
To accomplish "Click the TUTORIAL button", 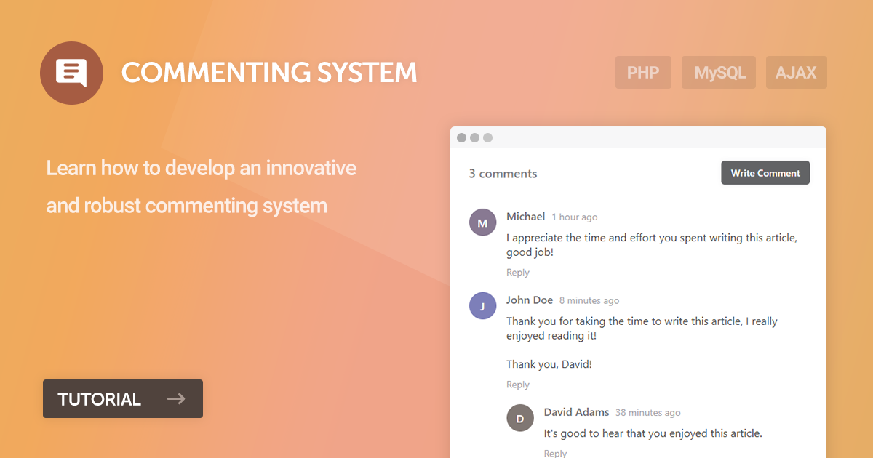I will 123,398.
